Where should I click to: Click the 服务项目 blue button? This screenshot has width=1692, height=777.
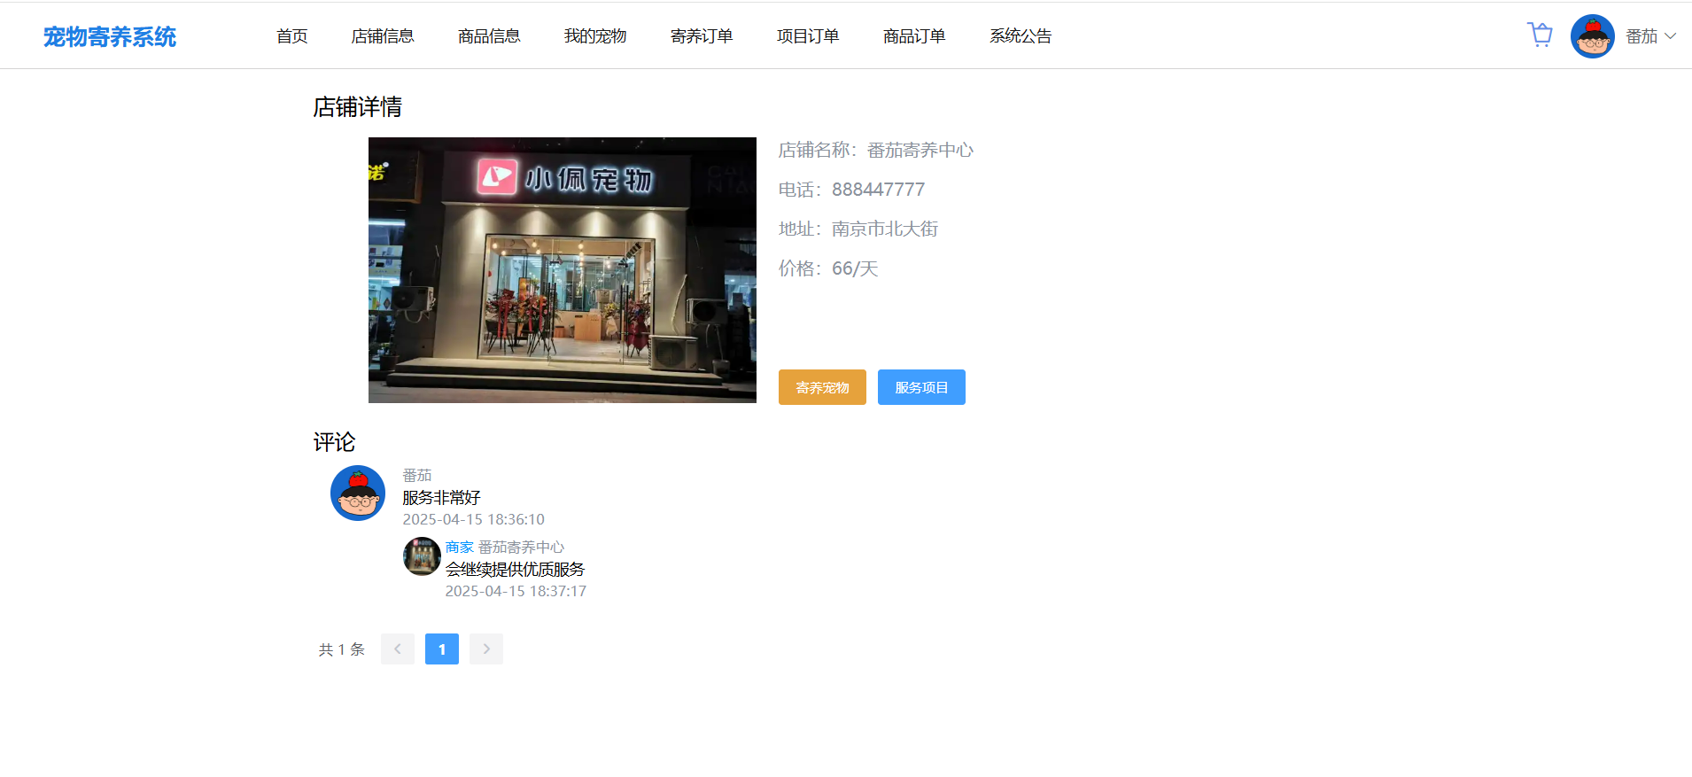pos(921,387)
